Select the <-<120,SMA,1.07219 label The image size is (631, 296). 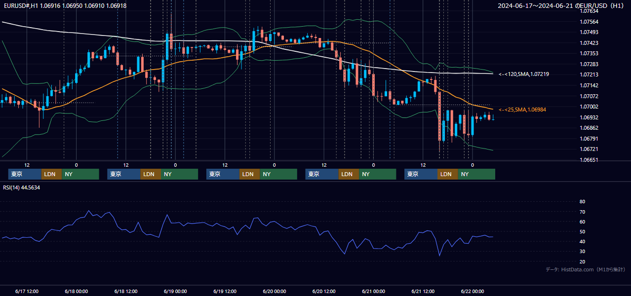click(x=523, y=74)
